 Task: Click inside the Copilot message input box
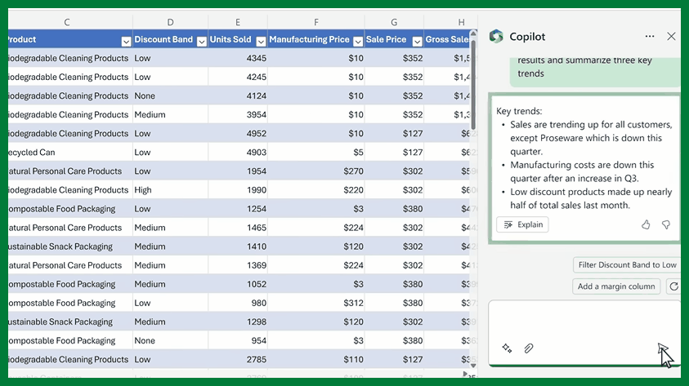[582, 318]
